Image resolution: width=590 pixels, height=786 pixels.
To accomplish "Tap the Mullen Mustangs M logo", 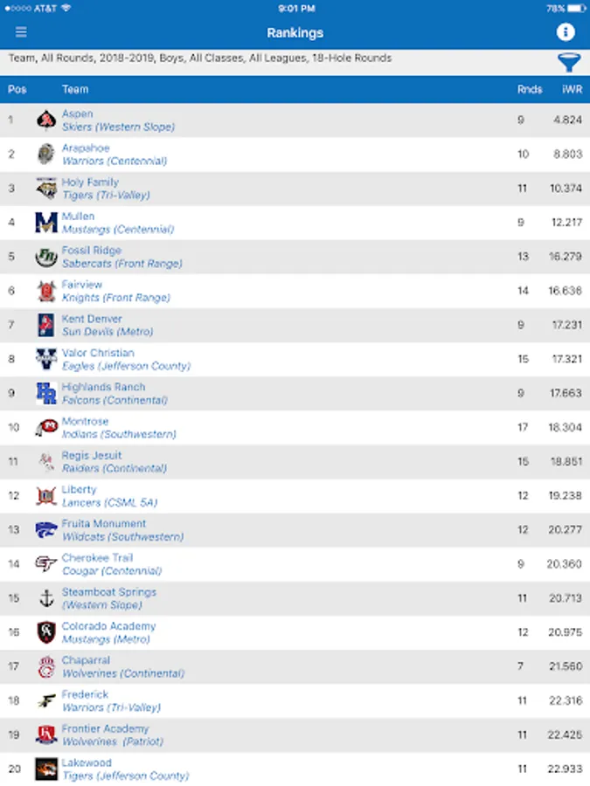I will pyautogui.click(x=46, y=223).
